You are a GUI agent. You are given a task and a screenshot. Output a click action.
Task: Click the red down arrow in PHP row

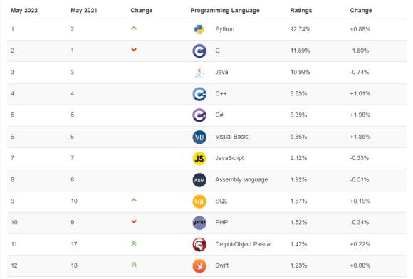[134, 221]
